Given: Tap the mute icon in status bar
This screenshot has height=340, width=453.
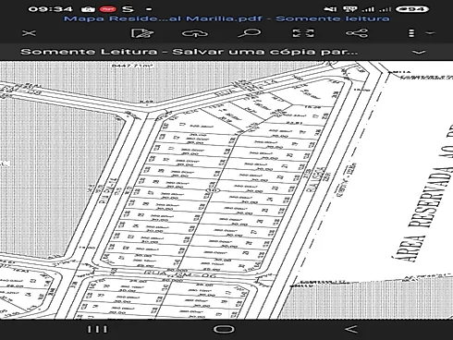Looking at the screenshot, I should [x=330, y=9].
